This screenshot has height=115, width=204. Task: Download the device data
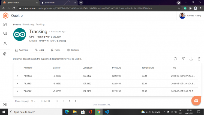191,59
